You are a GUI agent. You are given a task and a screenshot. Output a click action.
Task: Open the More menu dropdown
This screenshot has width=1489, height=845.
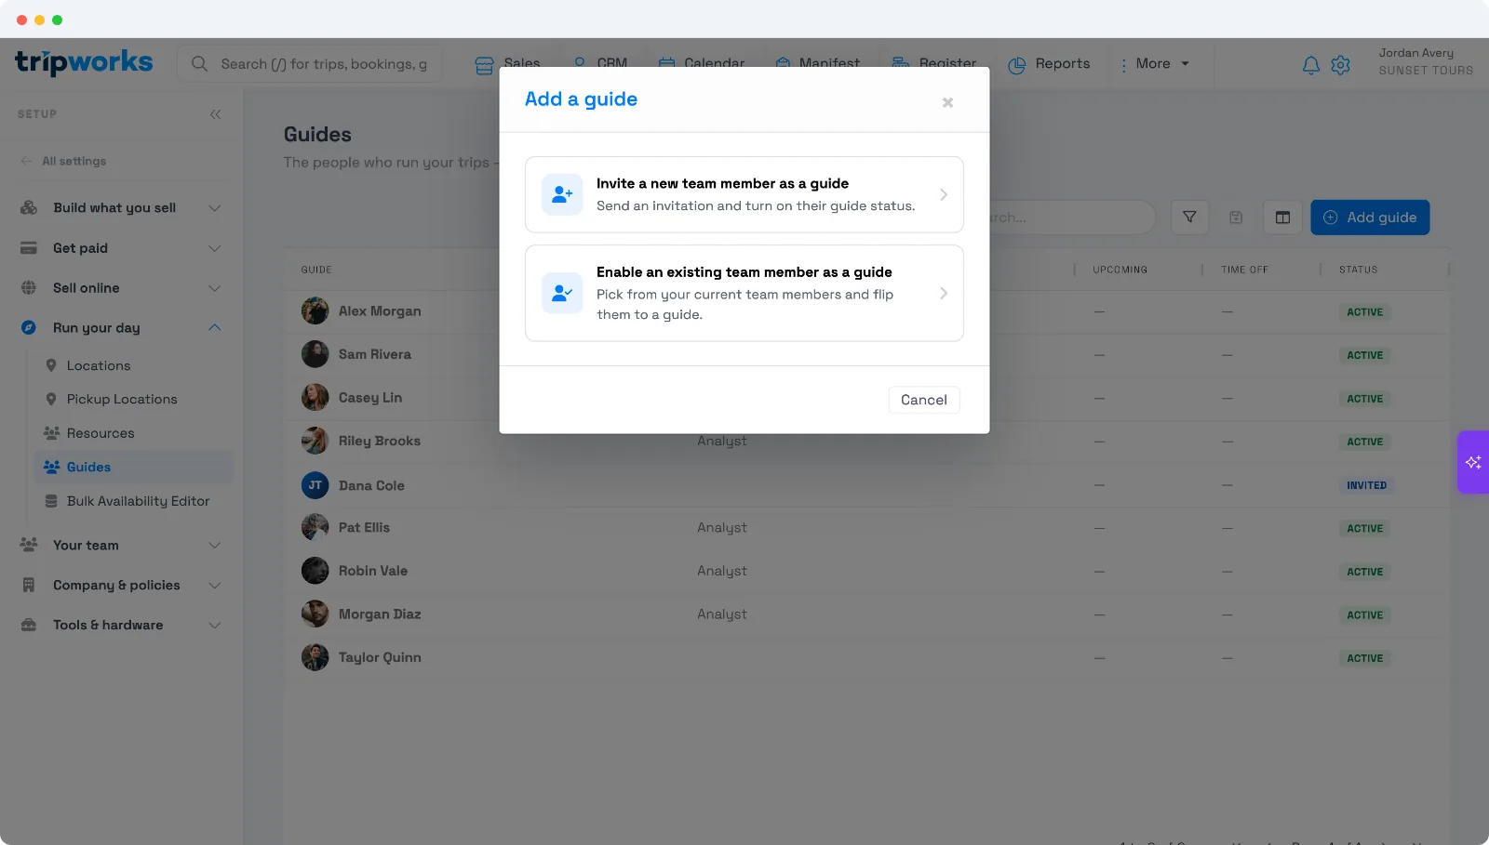pos(1154,64)
